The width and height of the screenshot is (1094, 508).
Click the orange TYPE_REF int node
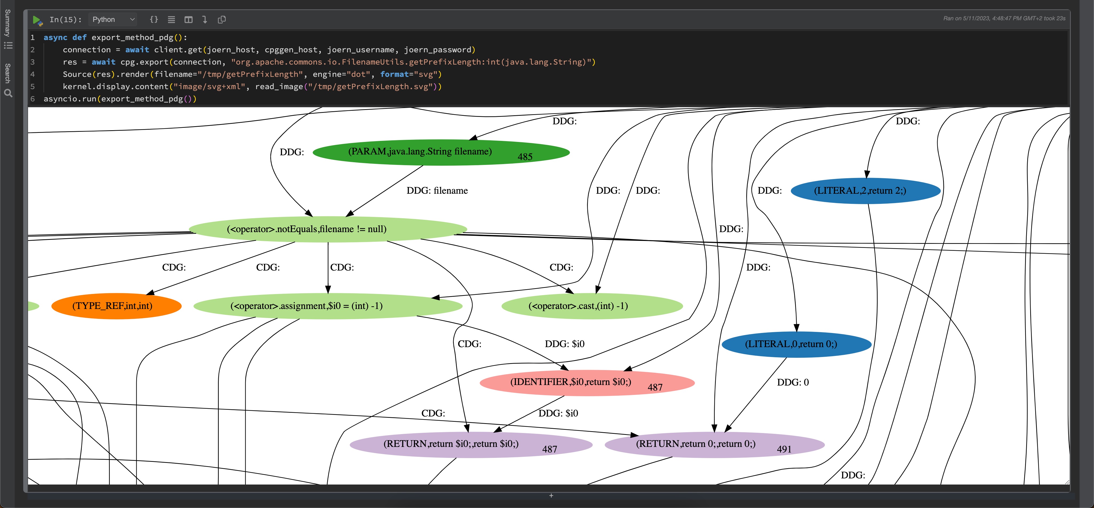click(116, 306)
